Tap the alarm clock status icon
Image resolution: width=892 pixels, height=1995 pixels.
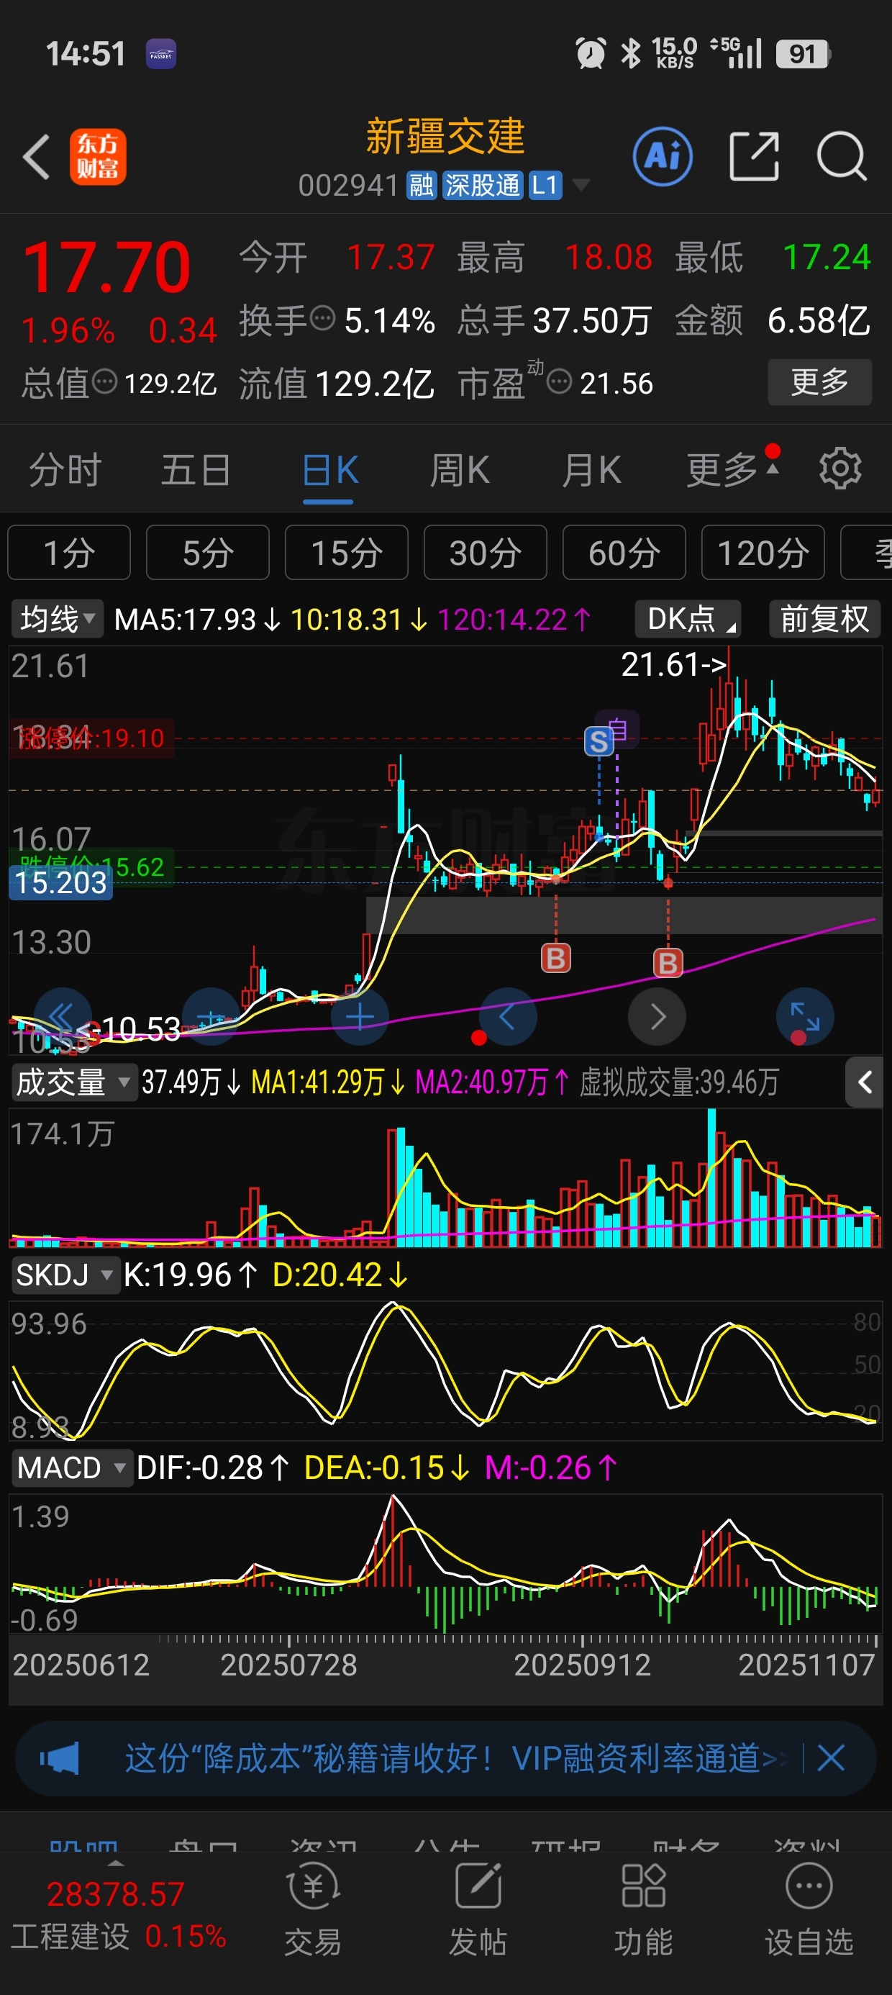coord(591,53)
